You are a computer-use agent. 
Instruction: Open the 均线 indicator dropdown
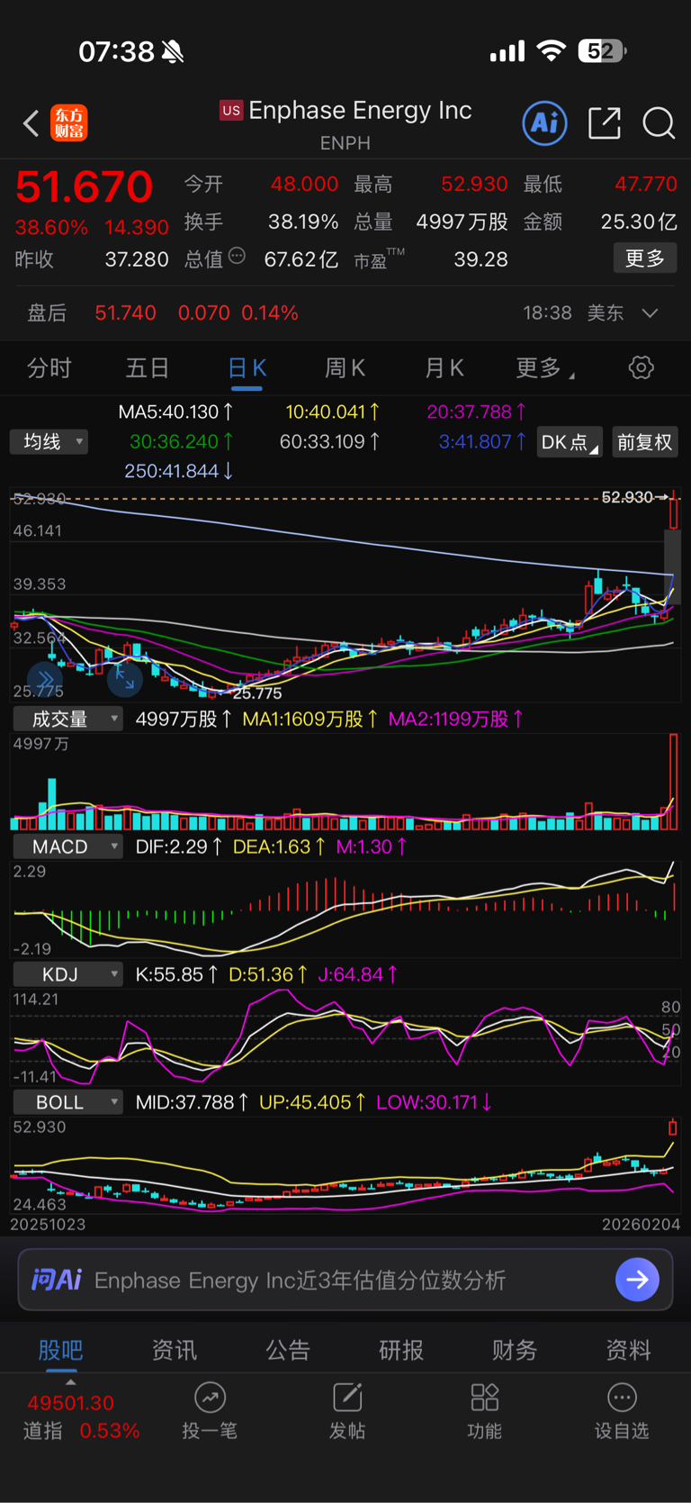point(49,441)
